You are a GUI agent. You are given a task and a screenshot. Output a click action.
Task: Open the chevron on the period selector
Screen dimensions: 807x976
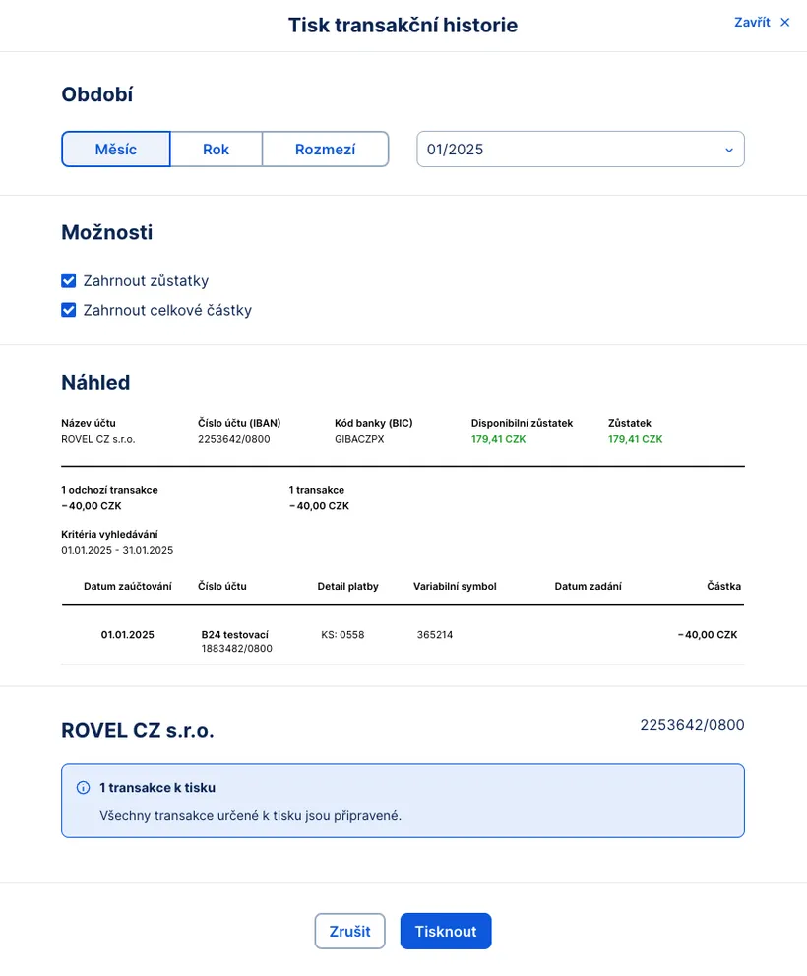pos(728,149)
